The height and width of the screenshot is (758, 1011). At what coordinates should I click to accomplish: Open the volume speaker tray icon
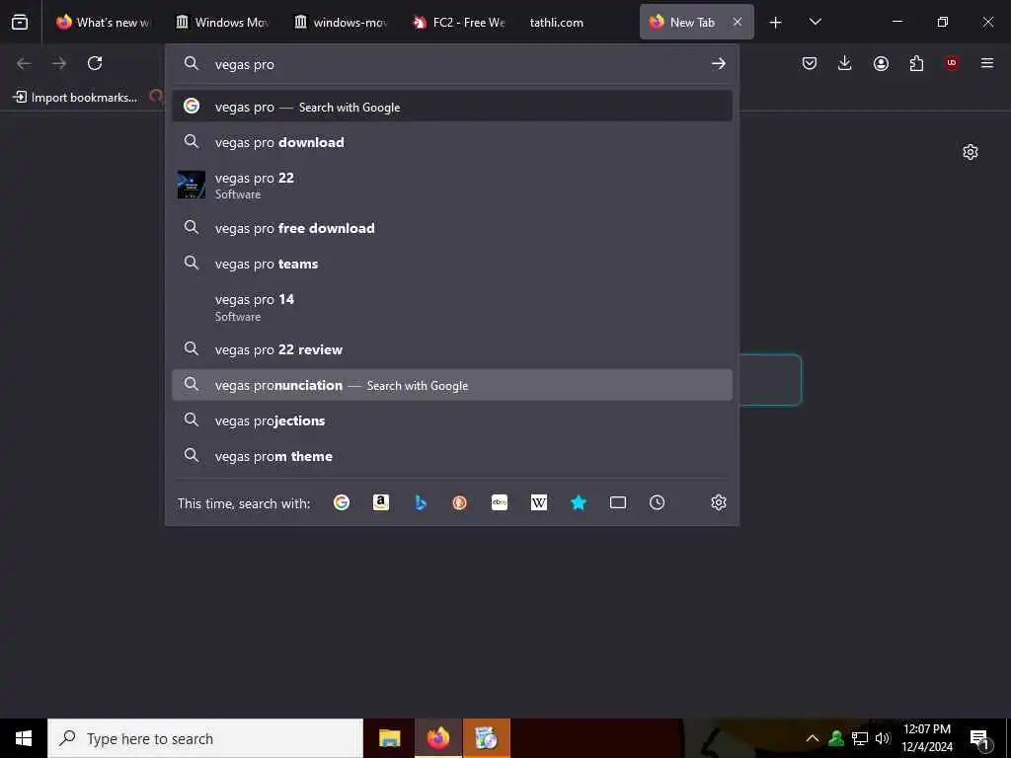[x=883, y=738]
